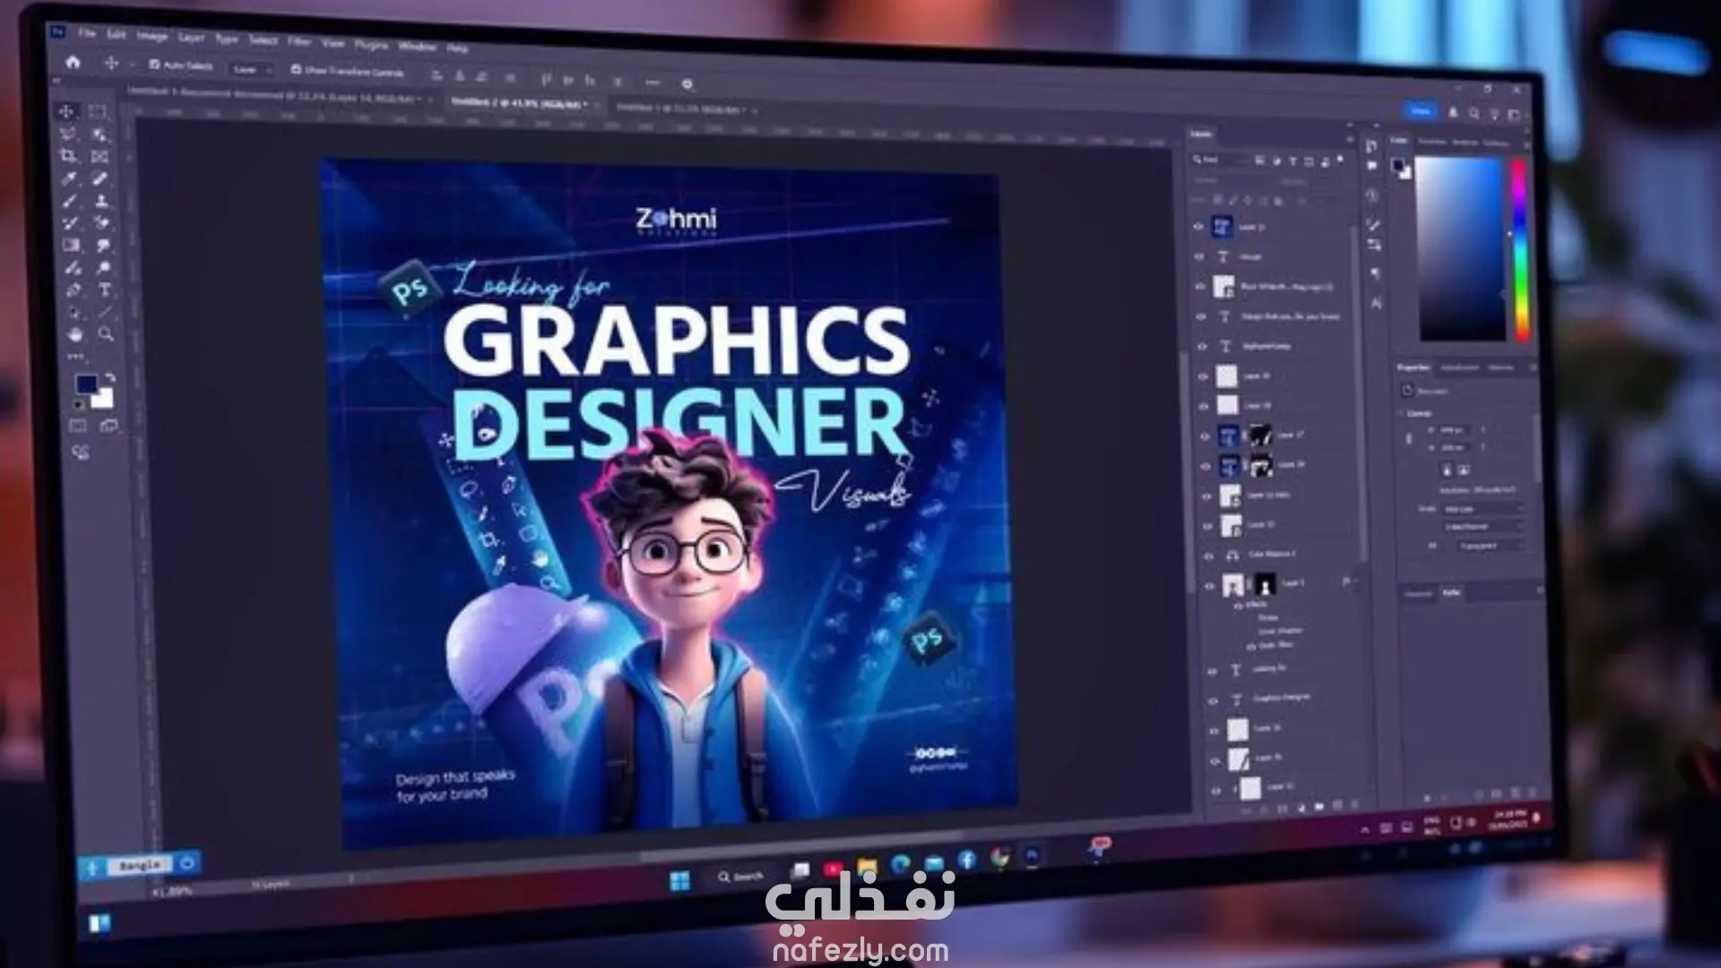Select the Clone Stamp tool
This screenshot has width=1721, height=968.
tap(101, 202)
